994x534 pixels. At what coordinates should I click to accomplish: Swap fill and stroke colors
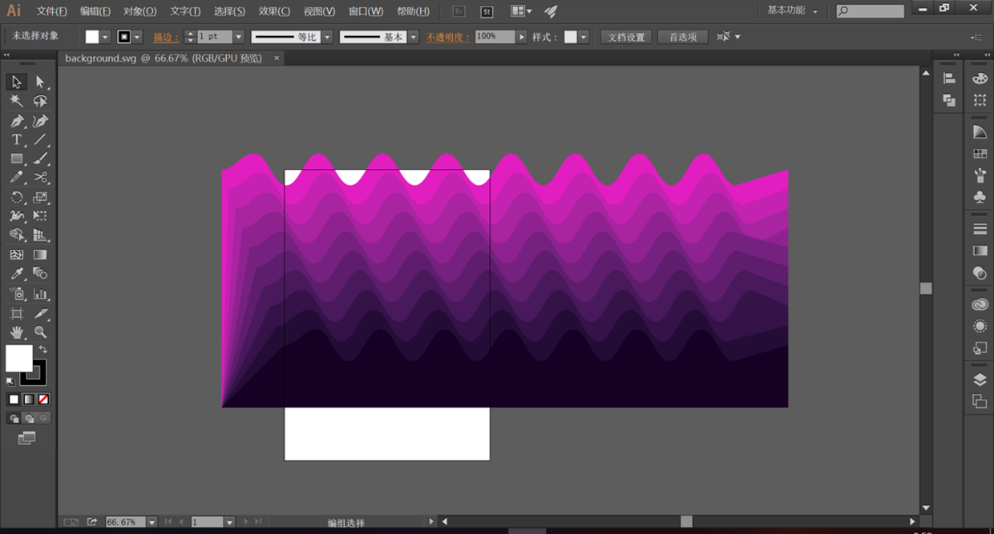[43, 350]
